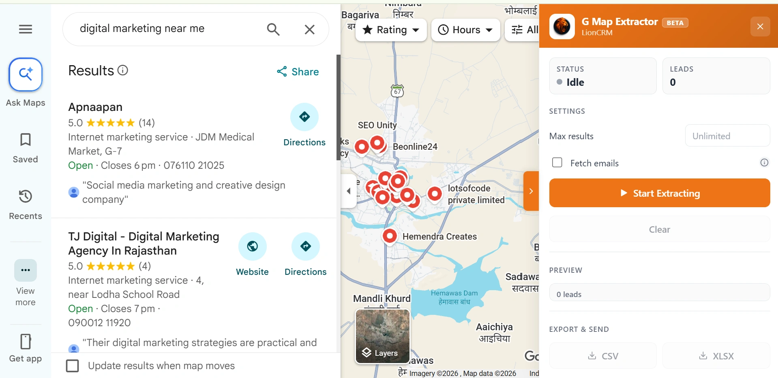This screenshot has width=778, height=378.
Task: Open the Hours filter dropdown
Action: click(466, 30)
